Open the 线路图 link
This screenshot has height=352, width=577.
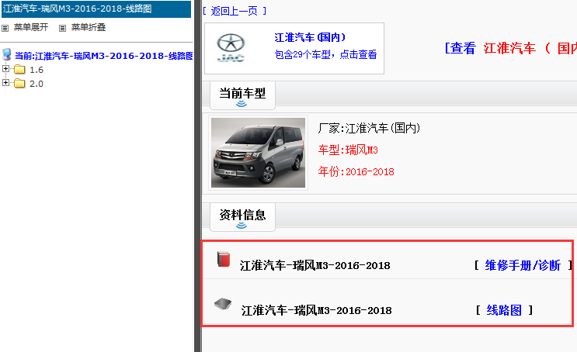tap(504, 310)
